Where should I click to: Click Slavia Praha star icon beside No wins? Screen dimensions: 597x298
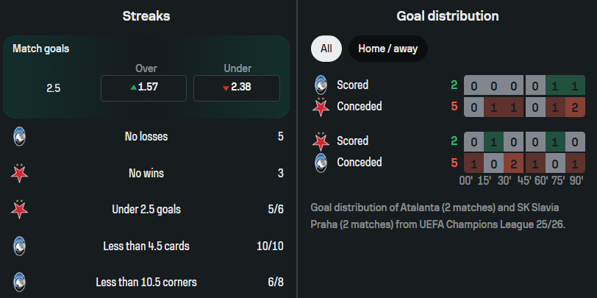click(20, 173)
